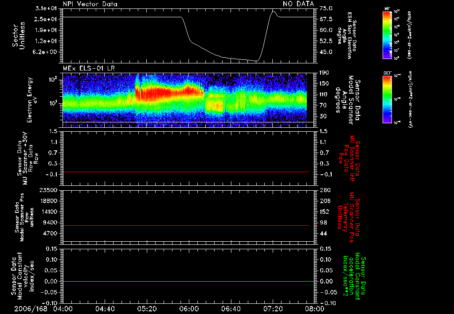454x314 pixels.
Task: Click the red scanner position telemetry line
Action: (x=186, y=225)
